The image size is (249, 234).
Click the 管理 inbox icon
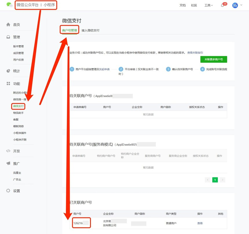[8, 37]
